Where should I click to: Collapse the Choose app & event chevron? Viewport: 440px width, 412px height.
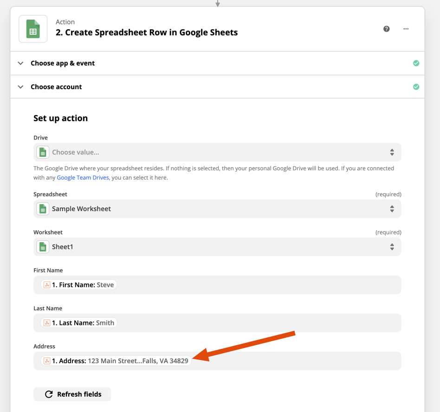(20, 63)
